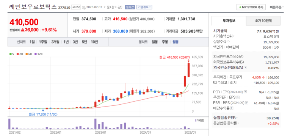
Task: Add stock via MY STOCK 추가 button
Action: click(x=251, y=7)
